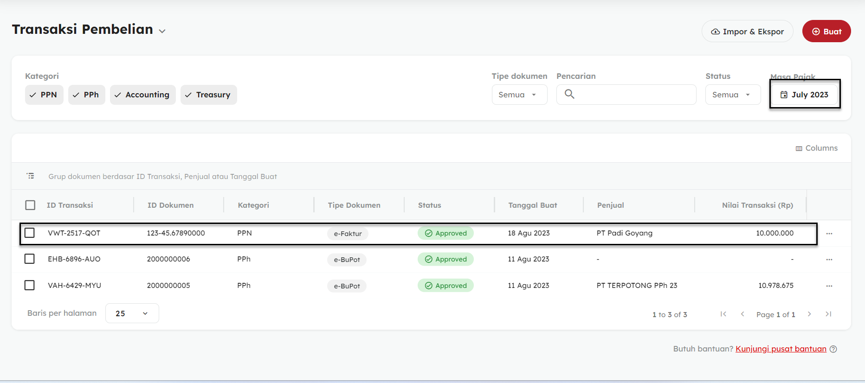The image size is (865, 383).
Task: Click the three-dot menu for VWT-2517-QOT row
Action: [829, 234]
